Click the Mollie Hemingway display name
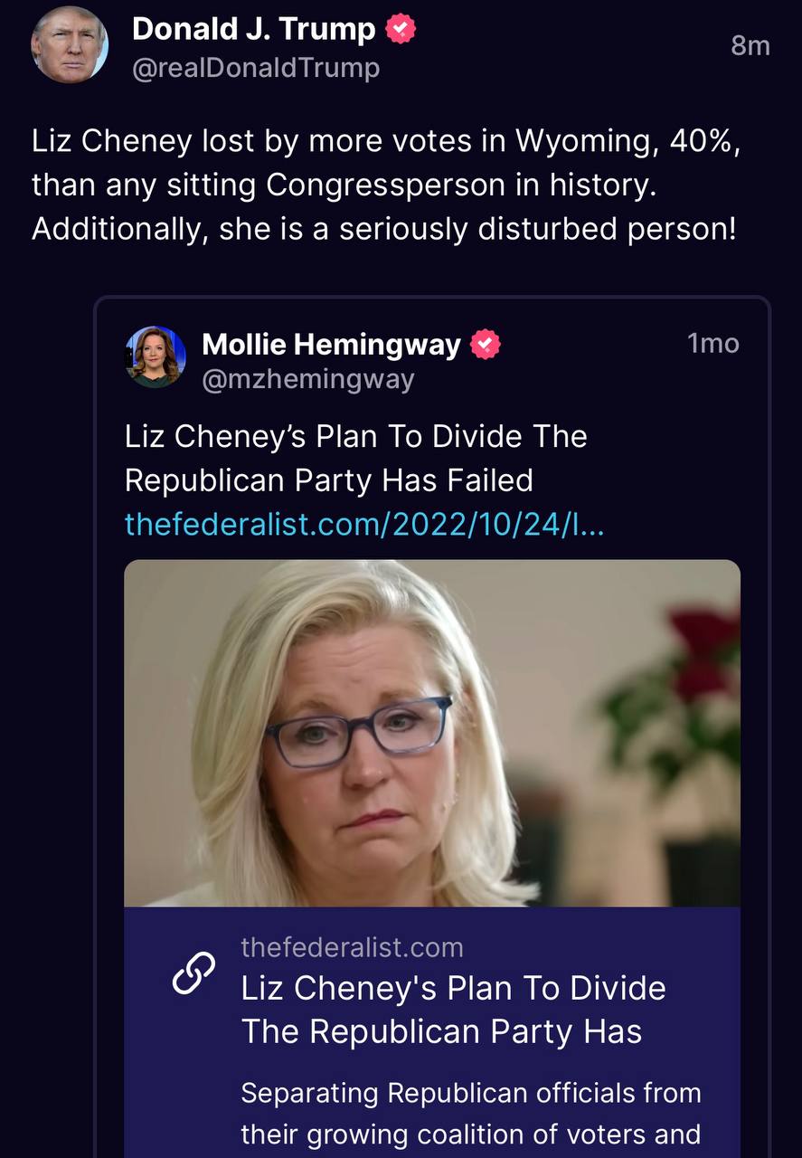802x1158 pixels. click(331, 344)
